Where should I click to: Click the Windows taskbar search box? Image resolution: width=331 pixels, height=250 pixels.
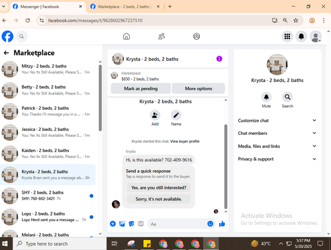coord(60,243)
